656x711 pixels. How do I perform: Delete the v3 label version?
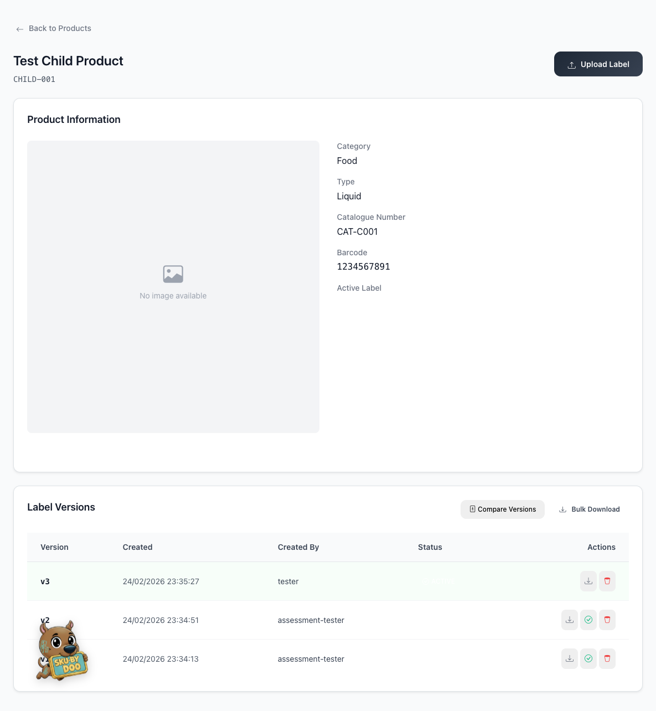click(x=607, y=581)
